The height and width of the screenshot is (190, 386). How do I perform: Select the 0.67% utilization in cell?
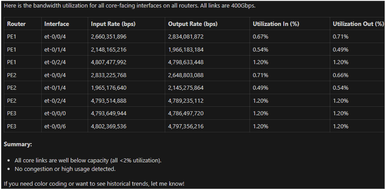[x=260, y=37]
